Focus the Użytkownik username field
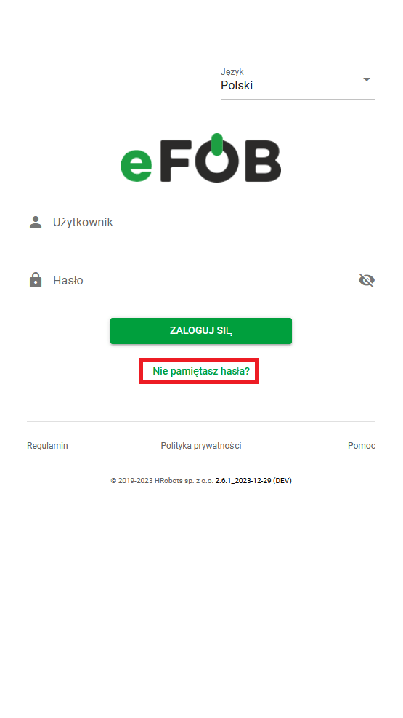 pos(201,223)
